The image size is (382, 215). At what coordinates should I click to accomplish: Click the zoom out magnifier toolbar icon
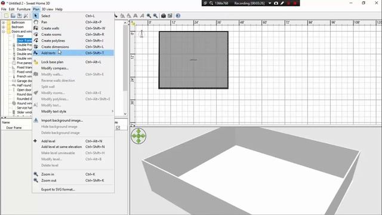[155, 16]
